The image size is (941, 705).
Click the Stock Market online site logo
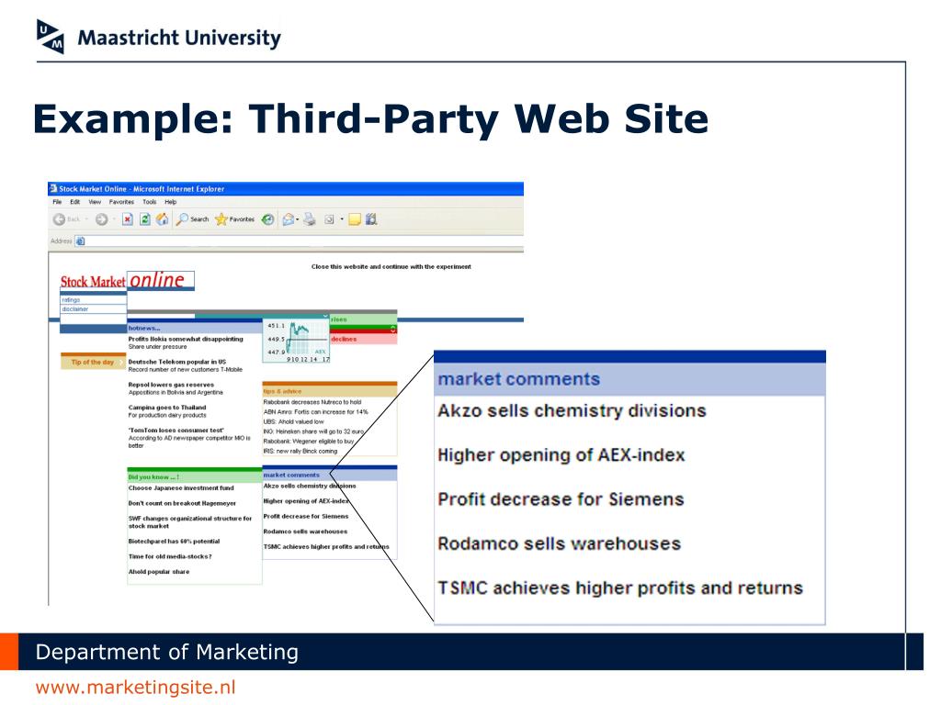click(127, 281)
